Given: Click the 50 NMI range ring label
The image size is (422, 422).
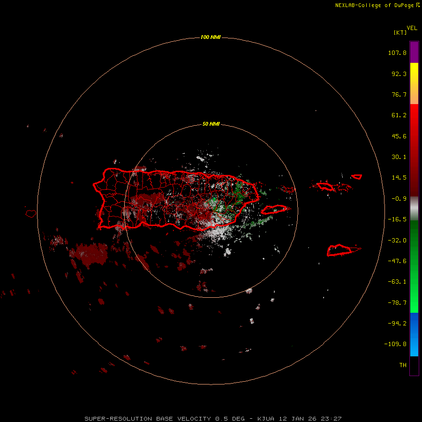Looking at the screenshot, I should [211, 124].
